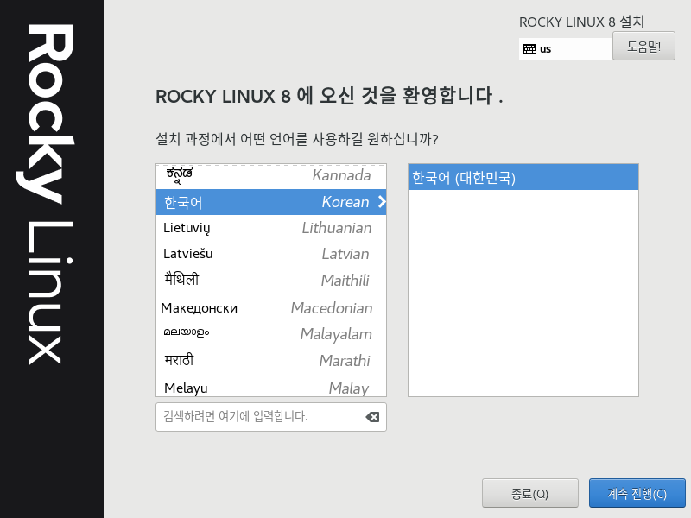
Task: Click the arrow on the Korean row
Action: [382, 202]
